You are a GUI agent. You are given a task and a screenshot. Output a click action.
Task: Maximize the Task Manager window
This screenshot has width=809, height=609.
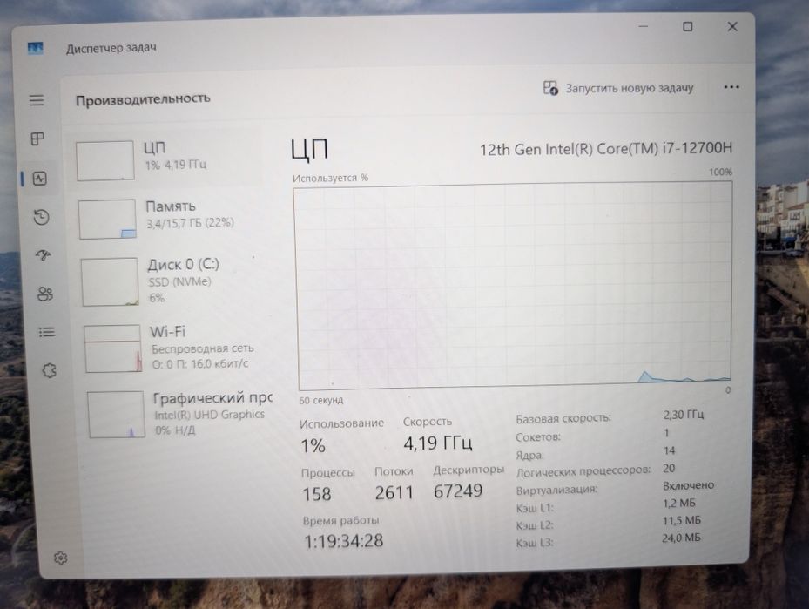click(688, 26)
